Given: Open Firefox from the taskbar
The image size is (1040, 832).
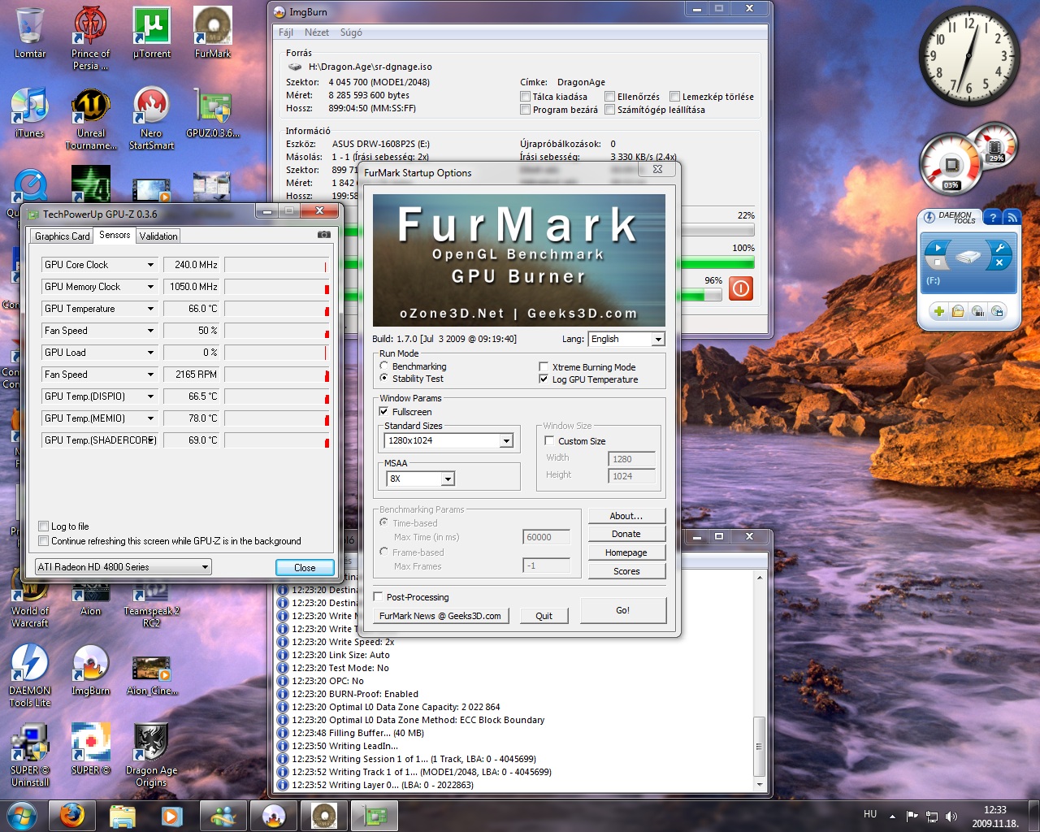Looking at the screenshot, I should coord(71,815).
